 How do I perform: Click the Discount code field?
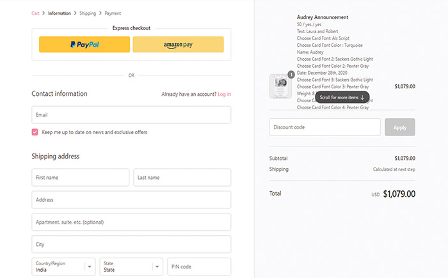(324, 127)
